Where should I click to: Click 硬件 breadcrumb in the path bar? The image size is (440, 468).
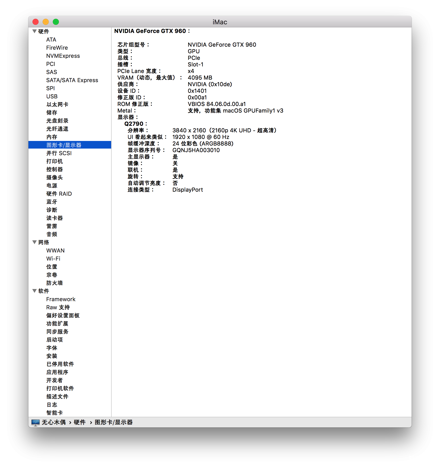[x=79, y=422]
